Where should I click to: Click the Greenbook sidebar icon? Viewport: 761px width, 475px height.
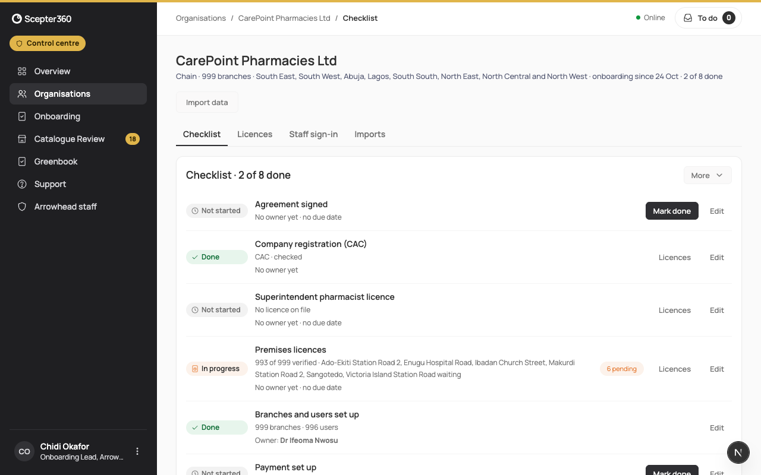coord(22,161)
